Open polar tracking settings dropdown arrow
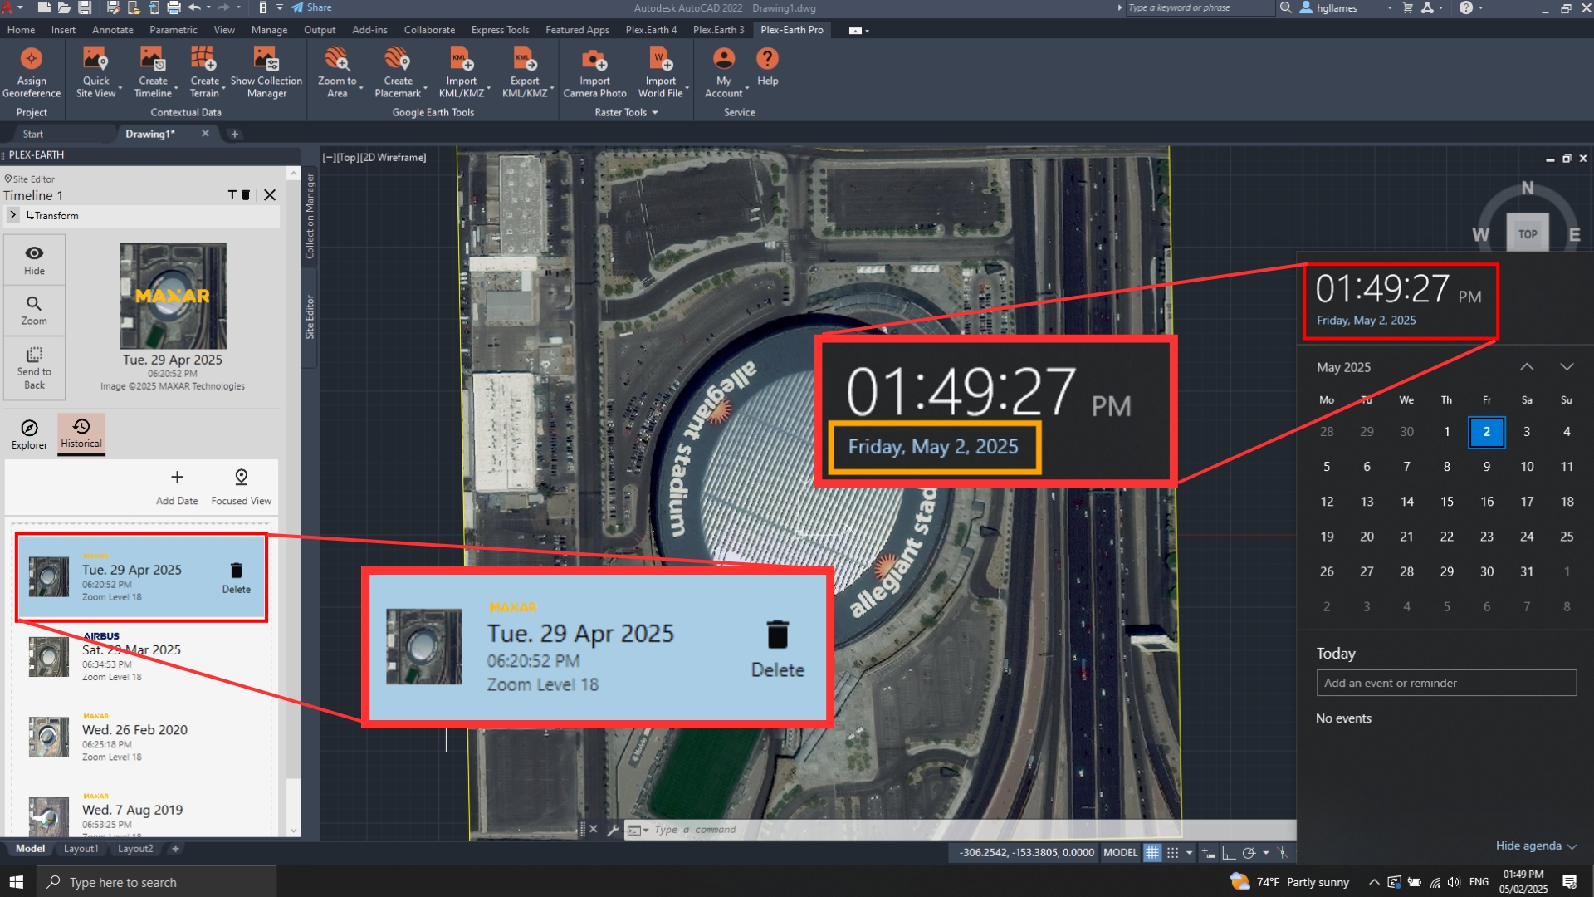The height and width of the screenshot is (897, 1594). coord(1266,852)
